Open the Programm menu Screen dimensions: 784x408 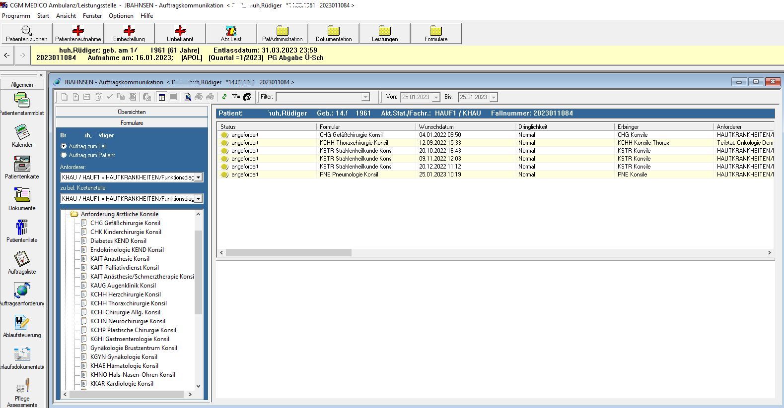16,15
